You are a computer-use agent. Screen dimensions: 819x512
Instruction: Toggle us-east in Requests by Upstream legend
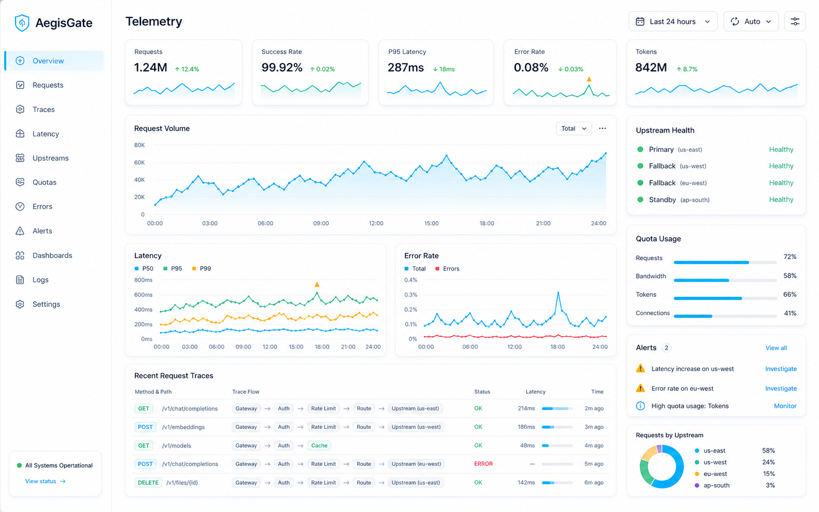click(710, 451)
